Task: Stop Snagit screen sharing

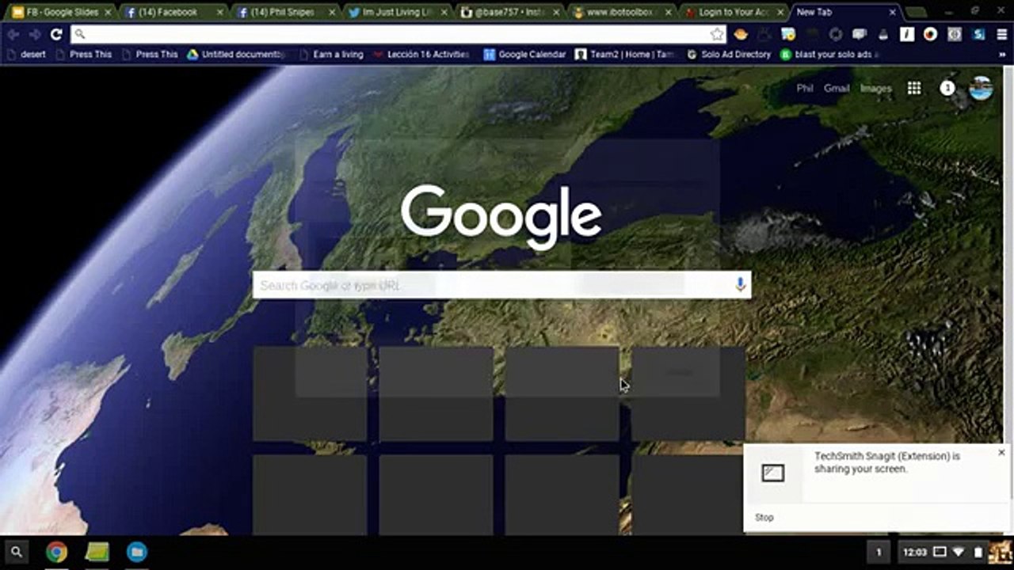Action: 764,518
